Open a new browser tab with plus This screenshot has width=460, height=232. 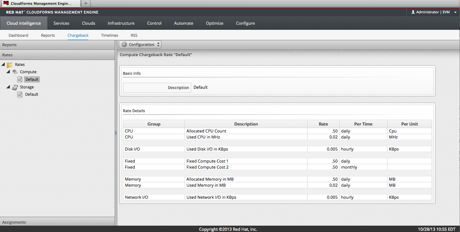(x=85, y=3)
